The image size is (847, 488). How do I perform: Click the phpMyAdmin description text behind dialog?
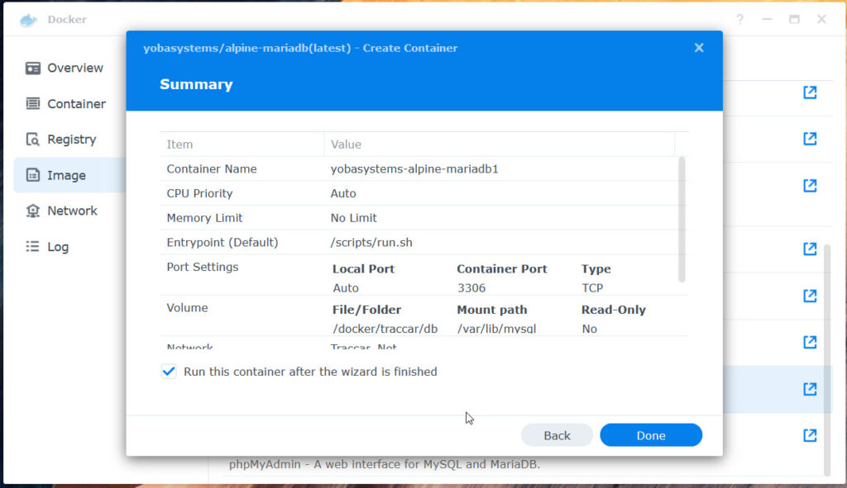[x=385, y=464]
